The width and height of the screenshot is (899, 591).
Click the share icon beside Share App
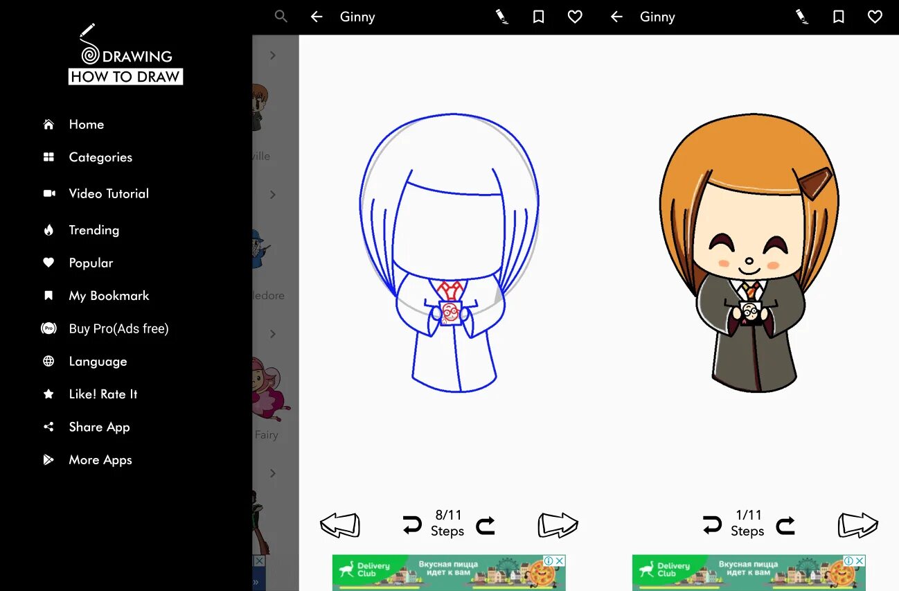pos(48,427)
